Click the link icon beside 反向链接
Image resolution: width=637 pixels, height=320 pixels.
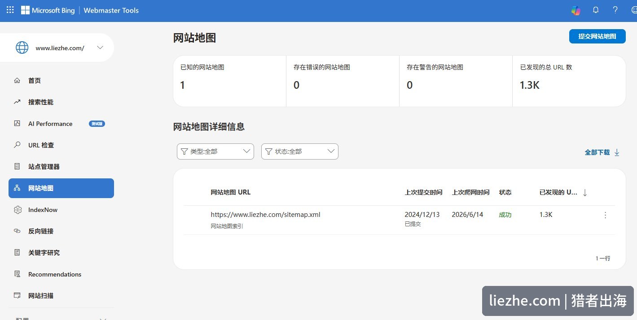pyautogui.click(x=17, y=231)
